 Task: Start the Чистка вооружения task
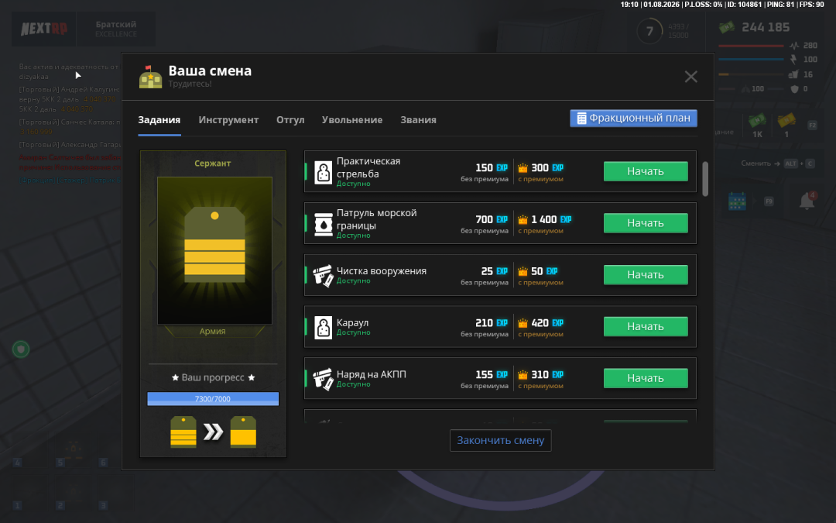646,275
